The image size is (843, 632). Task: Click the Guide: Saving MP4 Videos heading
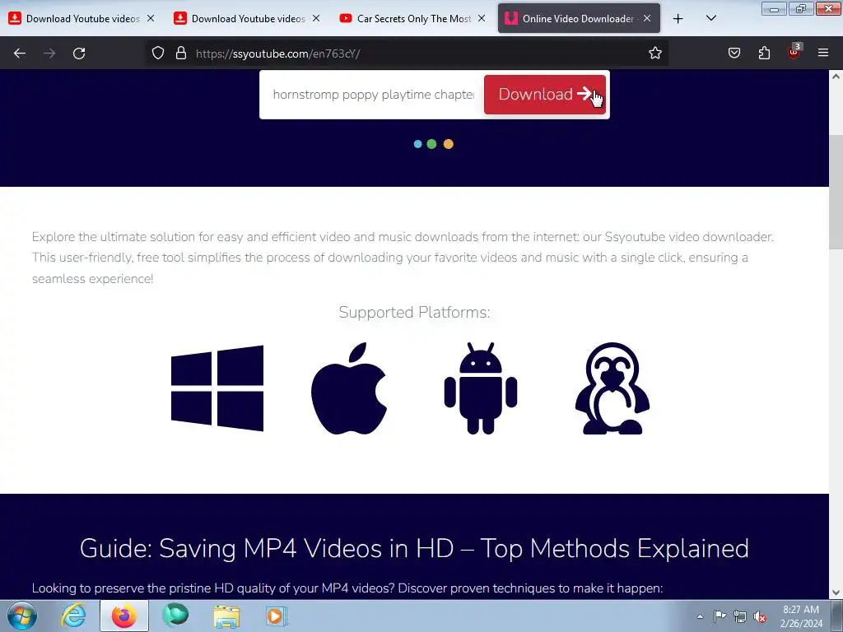414,549
